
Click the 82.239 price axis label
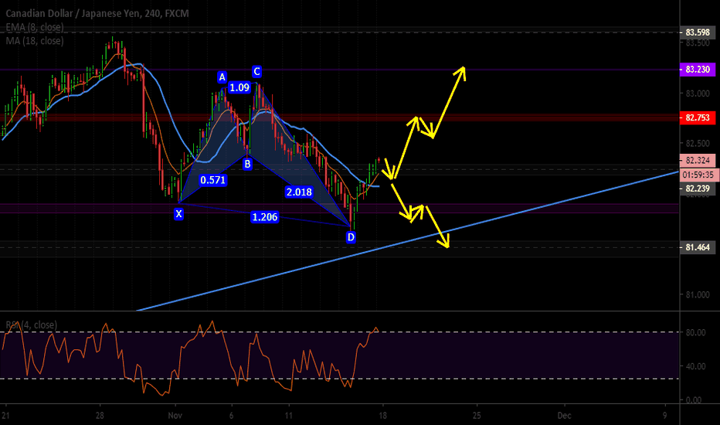(698, 189)
